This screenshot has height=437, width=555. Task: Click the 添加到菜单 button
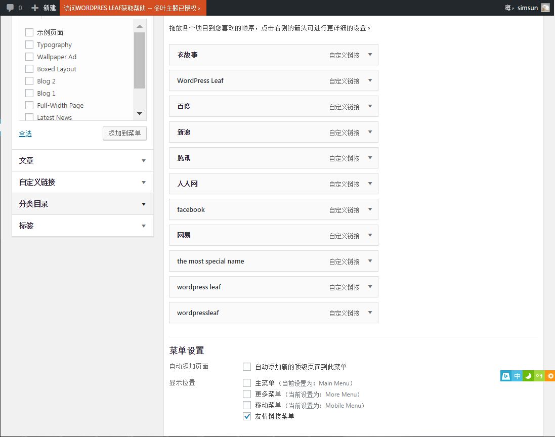click(x=124, y=134)
